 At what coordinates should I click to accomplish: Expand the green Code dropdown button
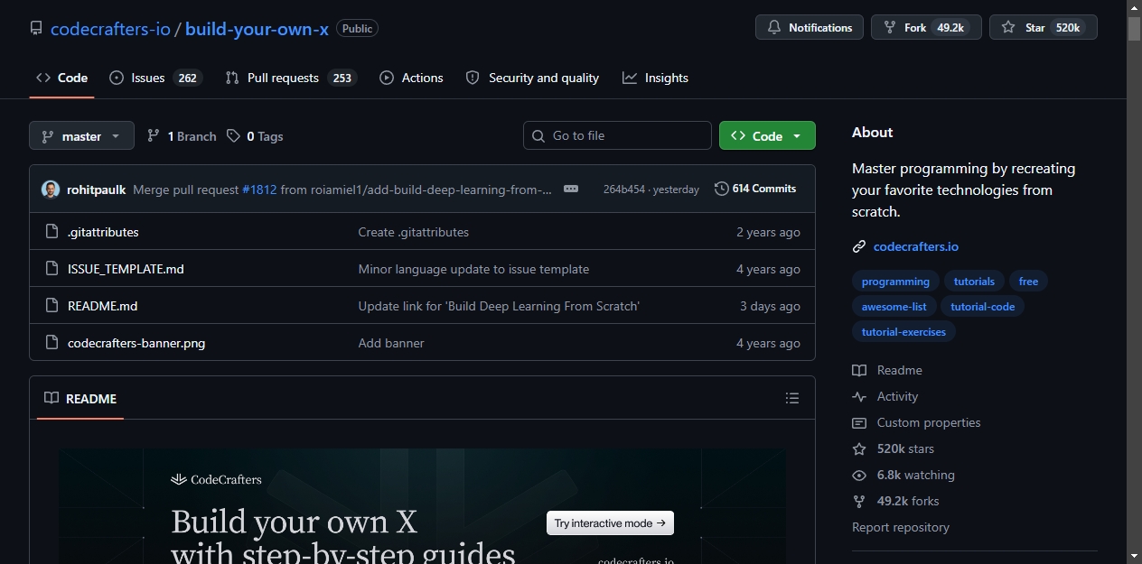(x=767, y=135)
